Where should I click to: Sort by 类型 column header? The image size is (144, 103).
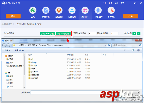86,55
